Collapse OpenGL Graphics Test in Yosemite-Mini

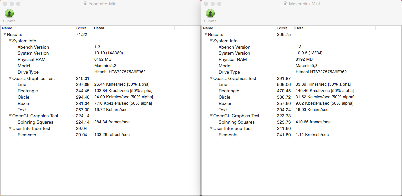tap(10, 116)
